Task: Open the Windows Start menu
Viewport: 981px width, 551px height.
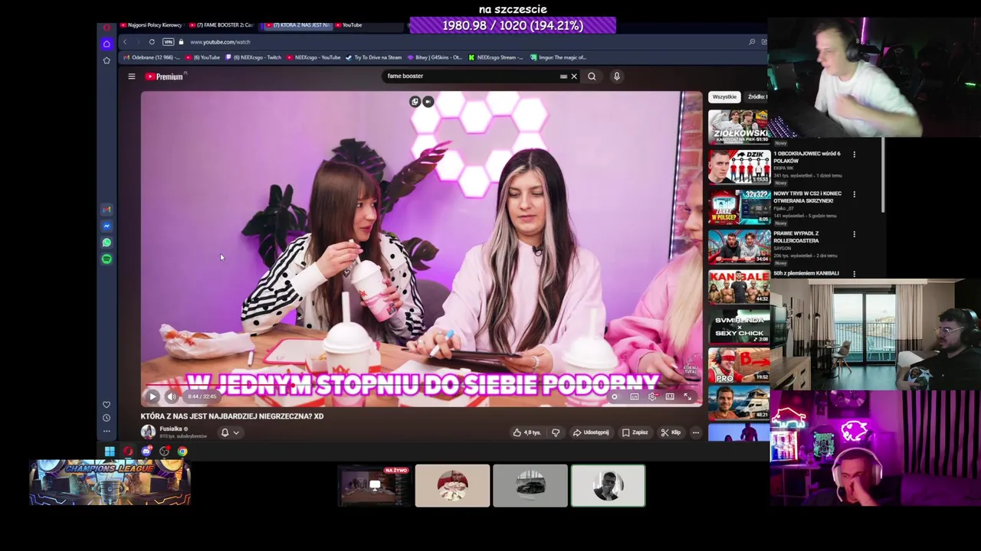Action: pos(110,452)
